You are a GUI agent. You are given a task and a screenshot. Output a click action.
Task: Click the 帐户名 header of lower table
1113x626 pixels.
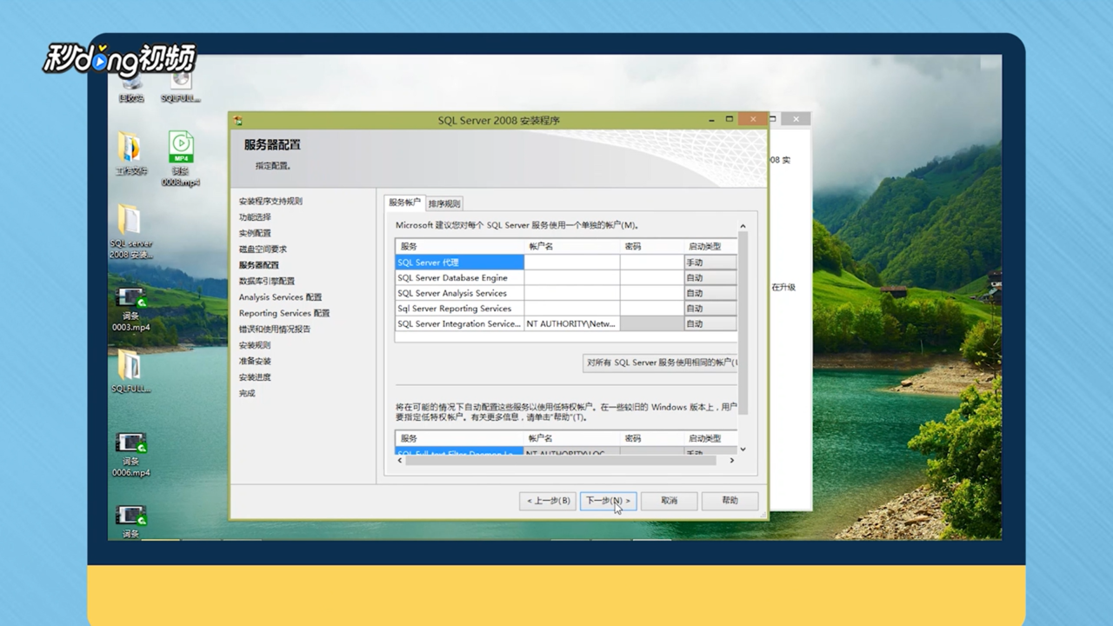coord(572,439)
